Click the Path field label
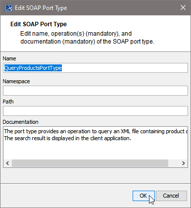The image size is (191, 208). (8, 102)
